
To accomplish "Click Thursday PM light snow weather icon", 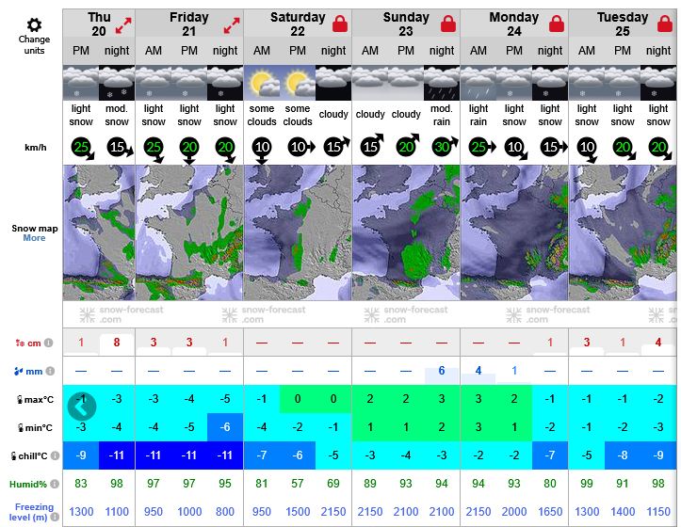I will [81, 83].
